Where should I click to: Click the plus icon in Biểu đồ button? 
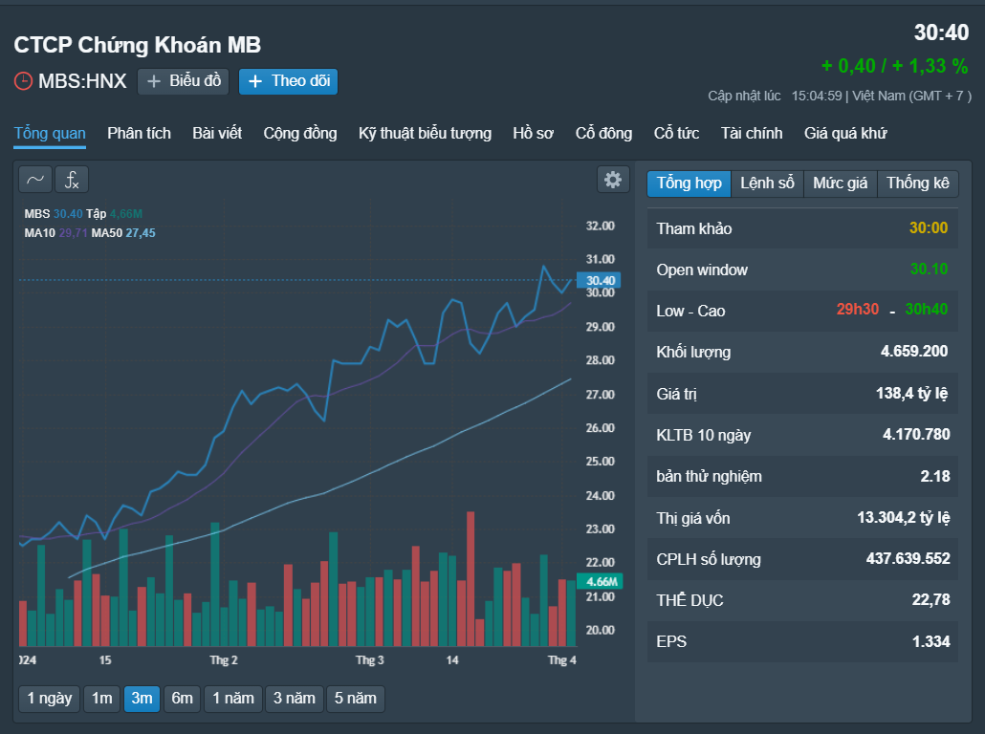click(x=154, y=81)
